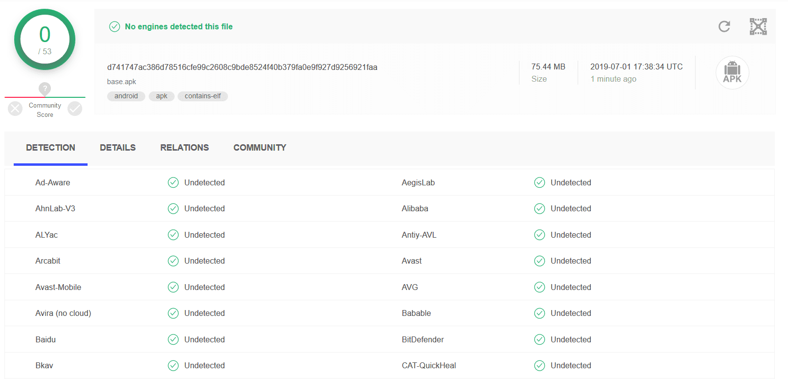Open the Relations tab
This screenshot has width=788, height=379.
(184, 148)
